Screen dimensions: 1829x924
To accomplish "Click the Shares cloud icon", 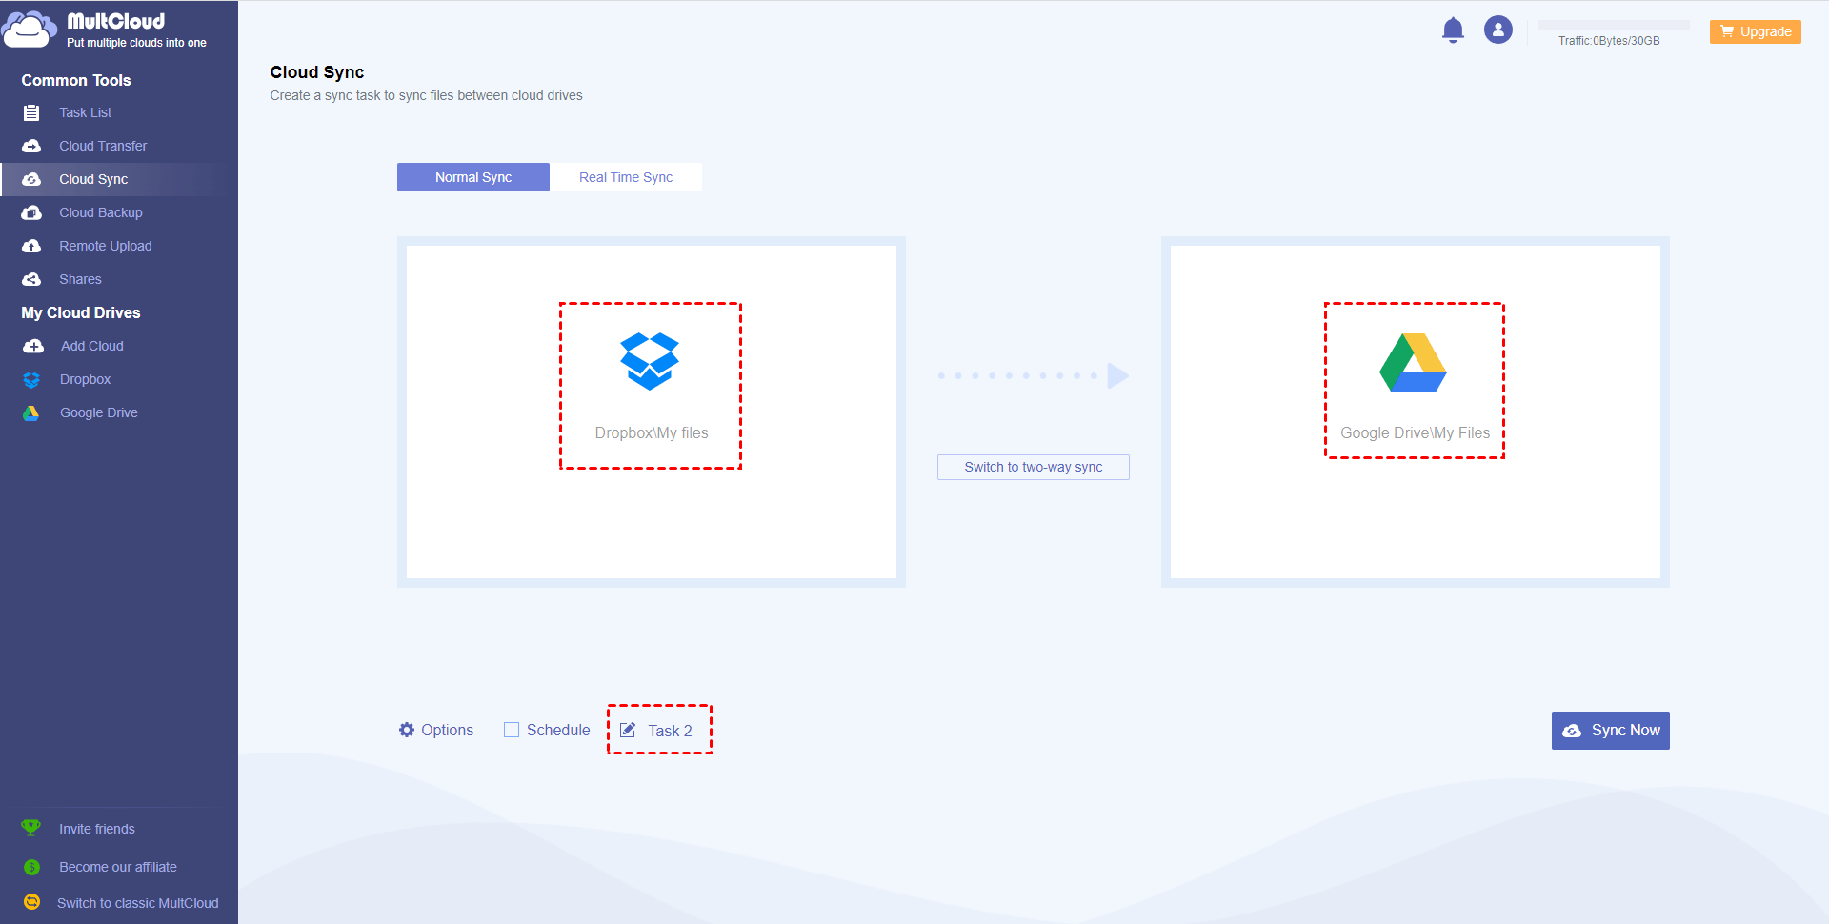I will (31, 279).
